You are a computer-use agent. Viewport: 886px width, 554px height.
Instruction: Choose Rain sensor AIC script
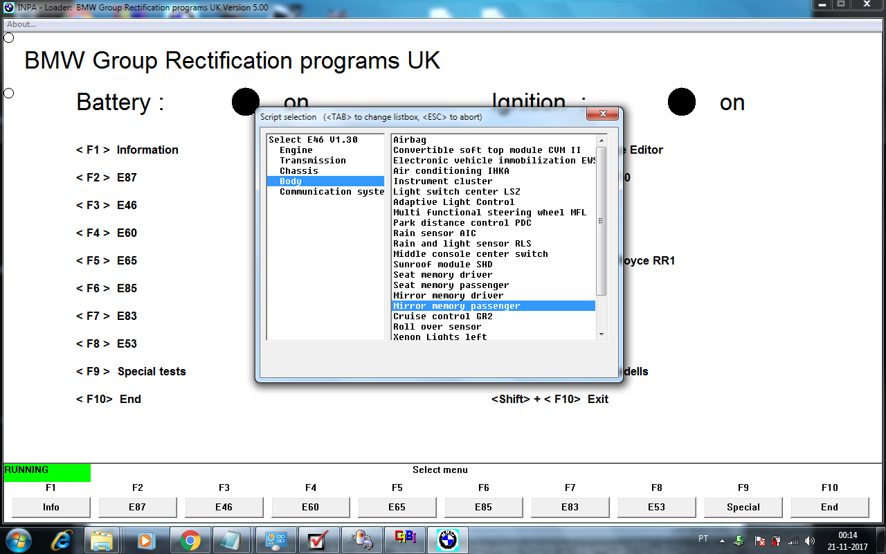[493, 233]
